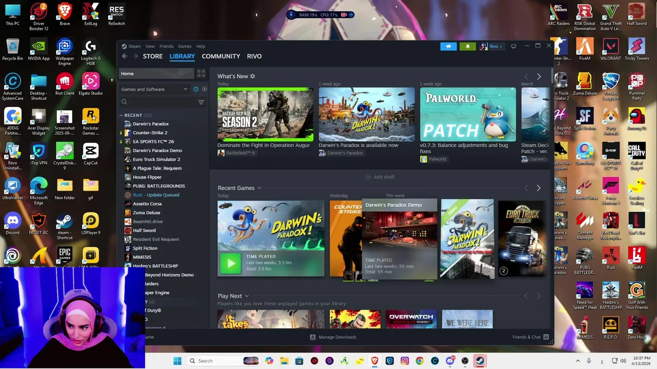Click Manage Downloads link

coord(337,337)
